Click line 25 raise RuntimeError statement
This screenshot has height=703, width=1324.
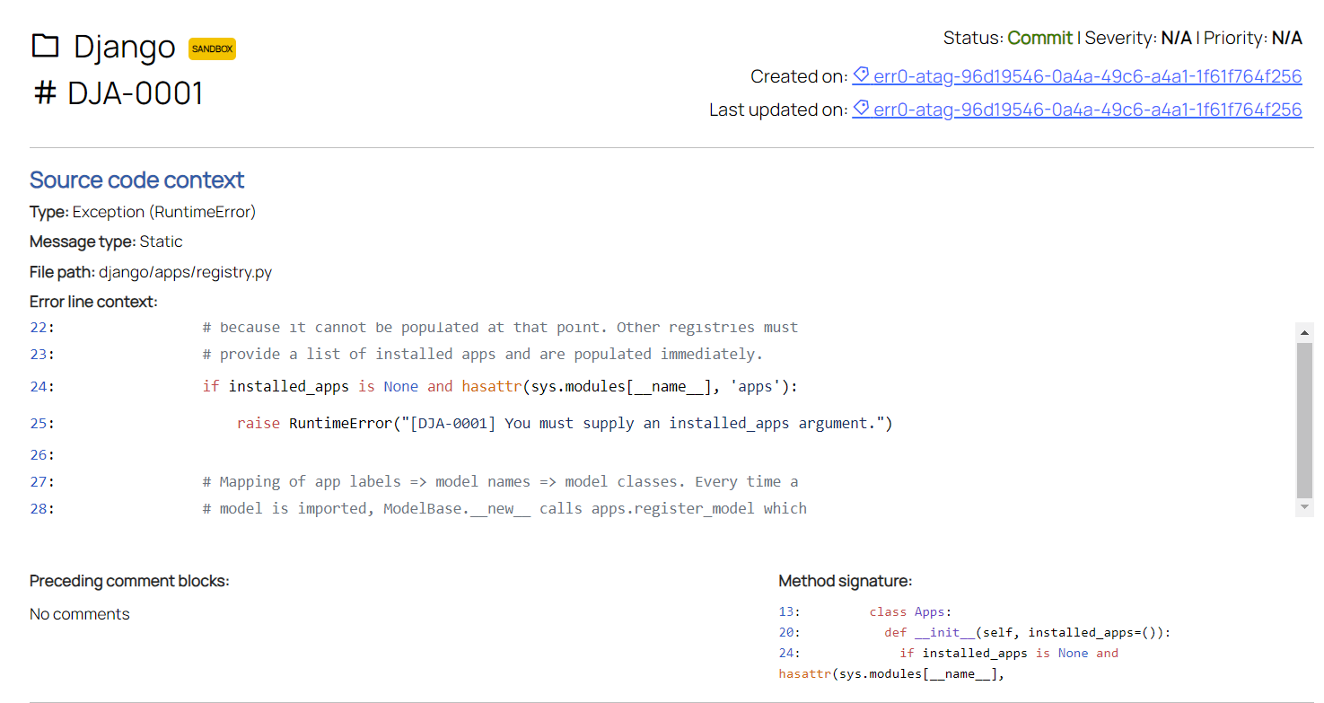[565, 423]
